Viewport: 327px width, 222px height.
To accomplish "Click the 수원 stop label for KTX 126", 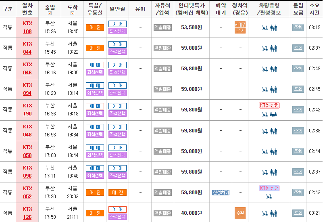I will pos(240,213).
